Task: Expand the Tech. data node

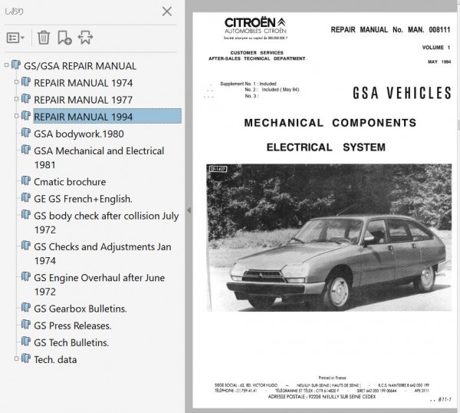Action: tap(17, 358)
